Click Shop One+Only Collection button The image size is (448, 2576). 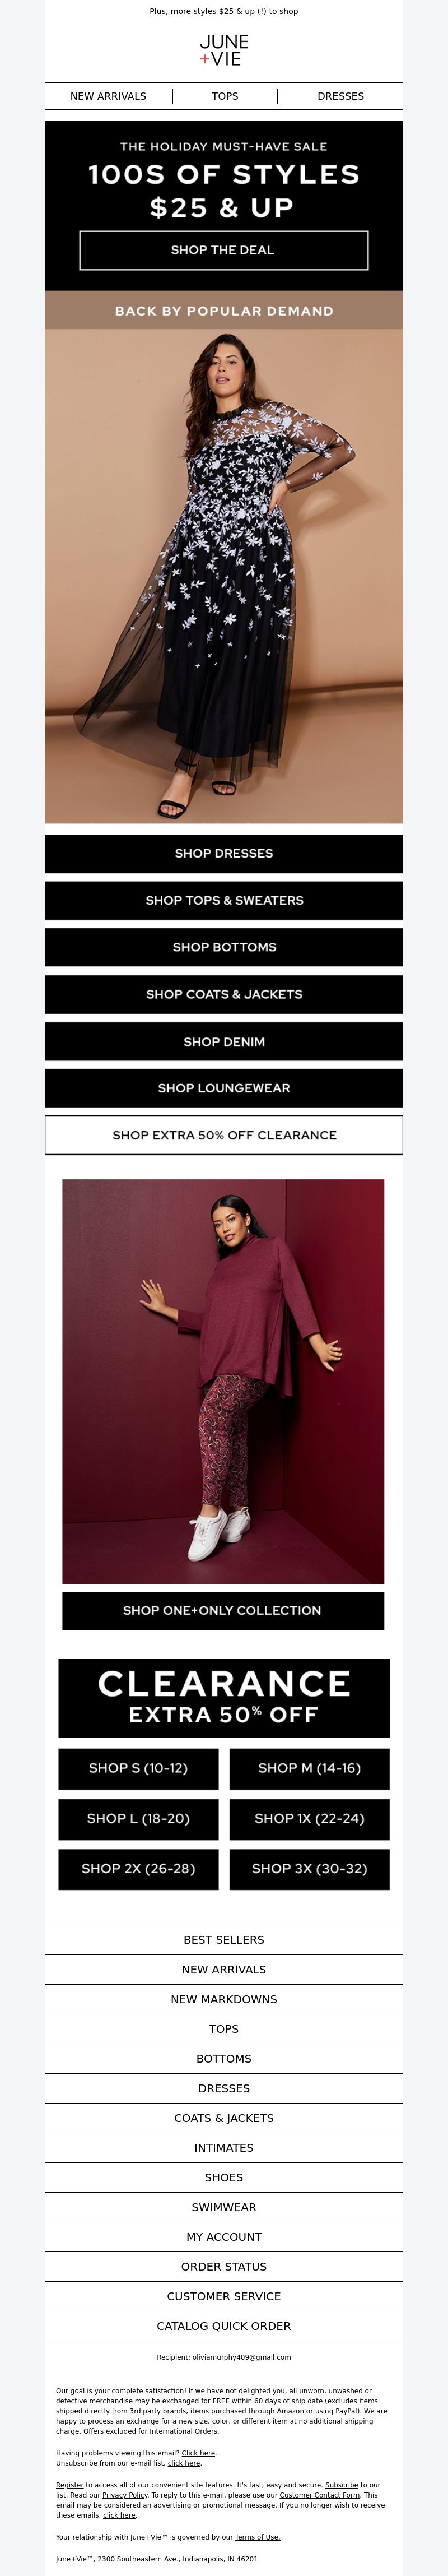pyautogui.click(x=223, y=1610)
